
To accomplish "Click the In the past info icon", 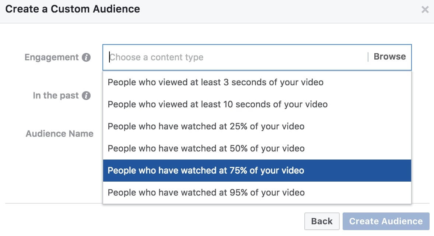I will [x=86, y=96].
